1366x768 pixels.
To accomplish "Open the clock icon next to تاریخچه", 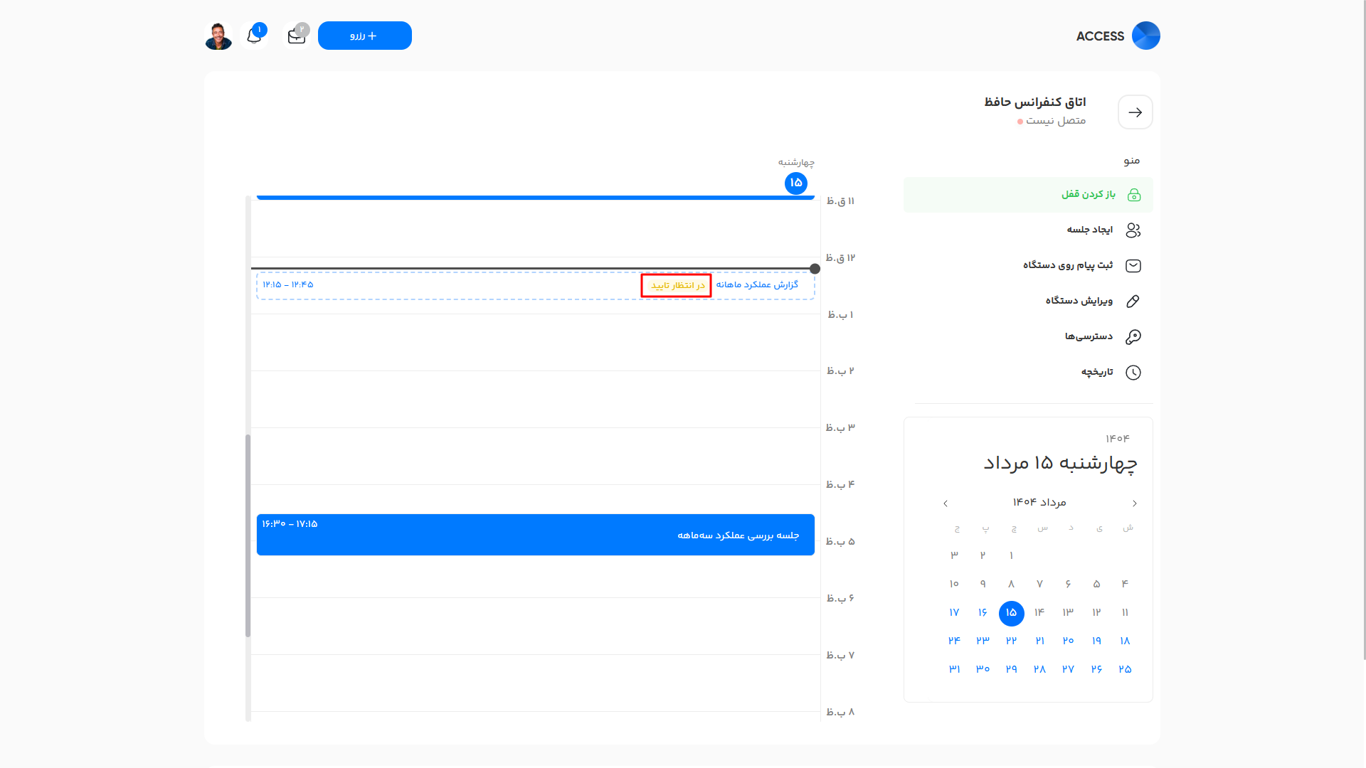I will pos(1133,372).
